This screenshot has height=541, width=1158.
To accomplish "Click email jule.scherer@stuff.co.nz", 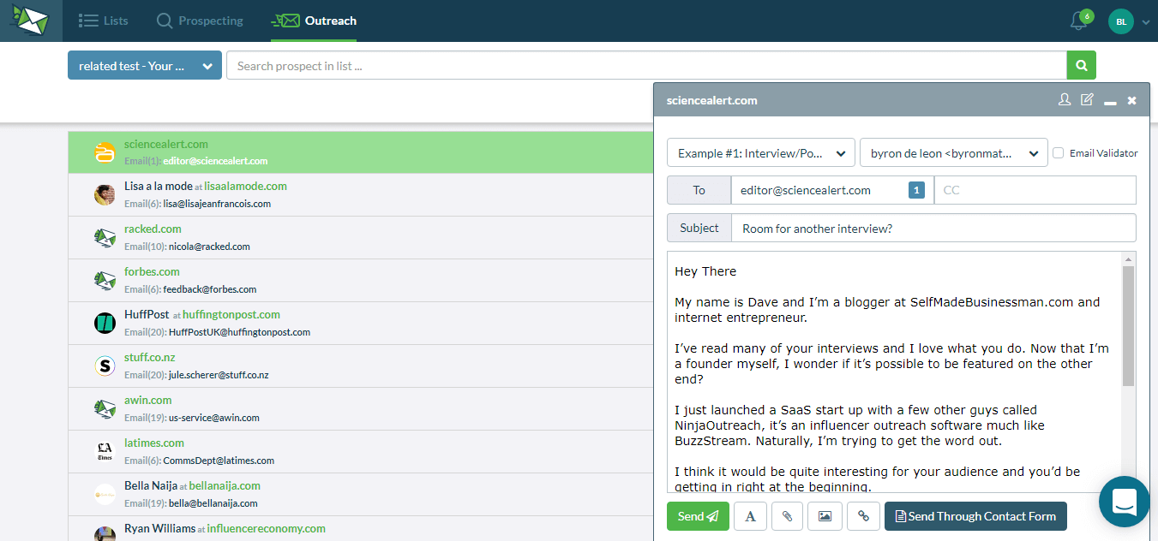I will click(219, 375).
